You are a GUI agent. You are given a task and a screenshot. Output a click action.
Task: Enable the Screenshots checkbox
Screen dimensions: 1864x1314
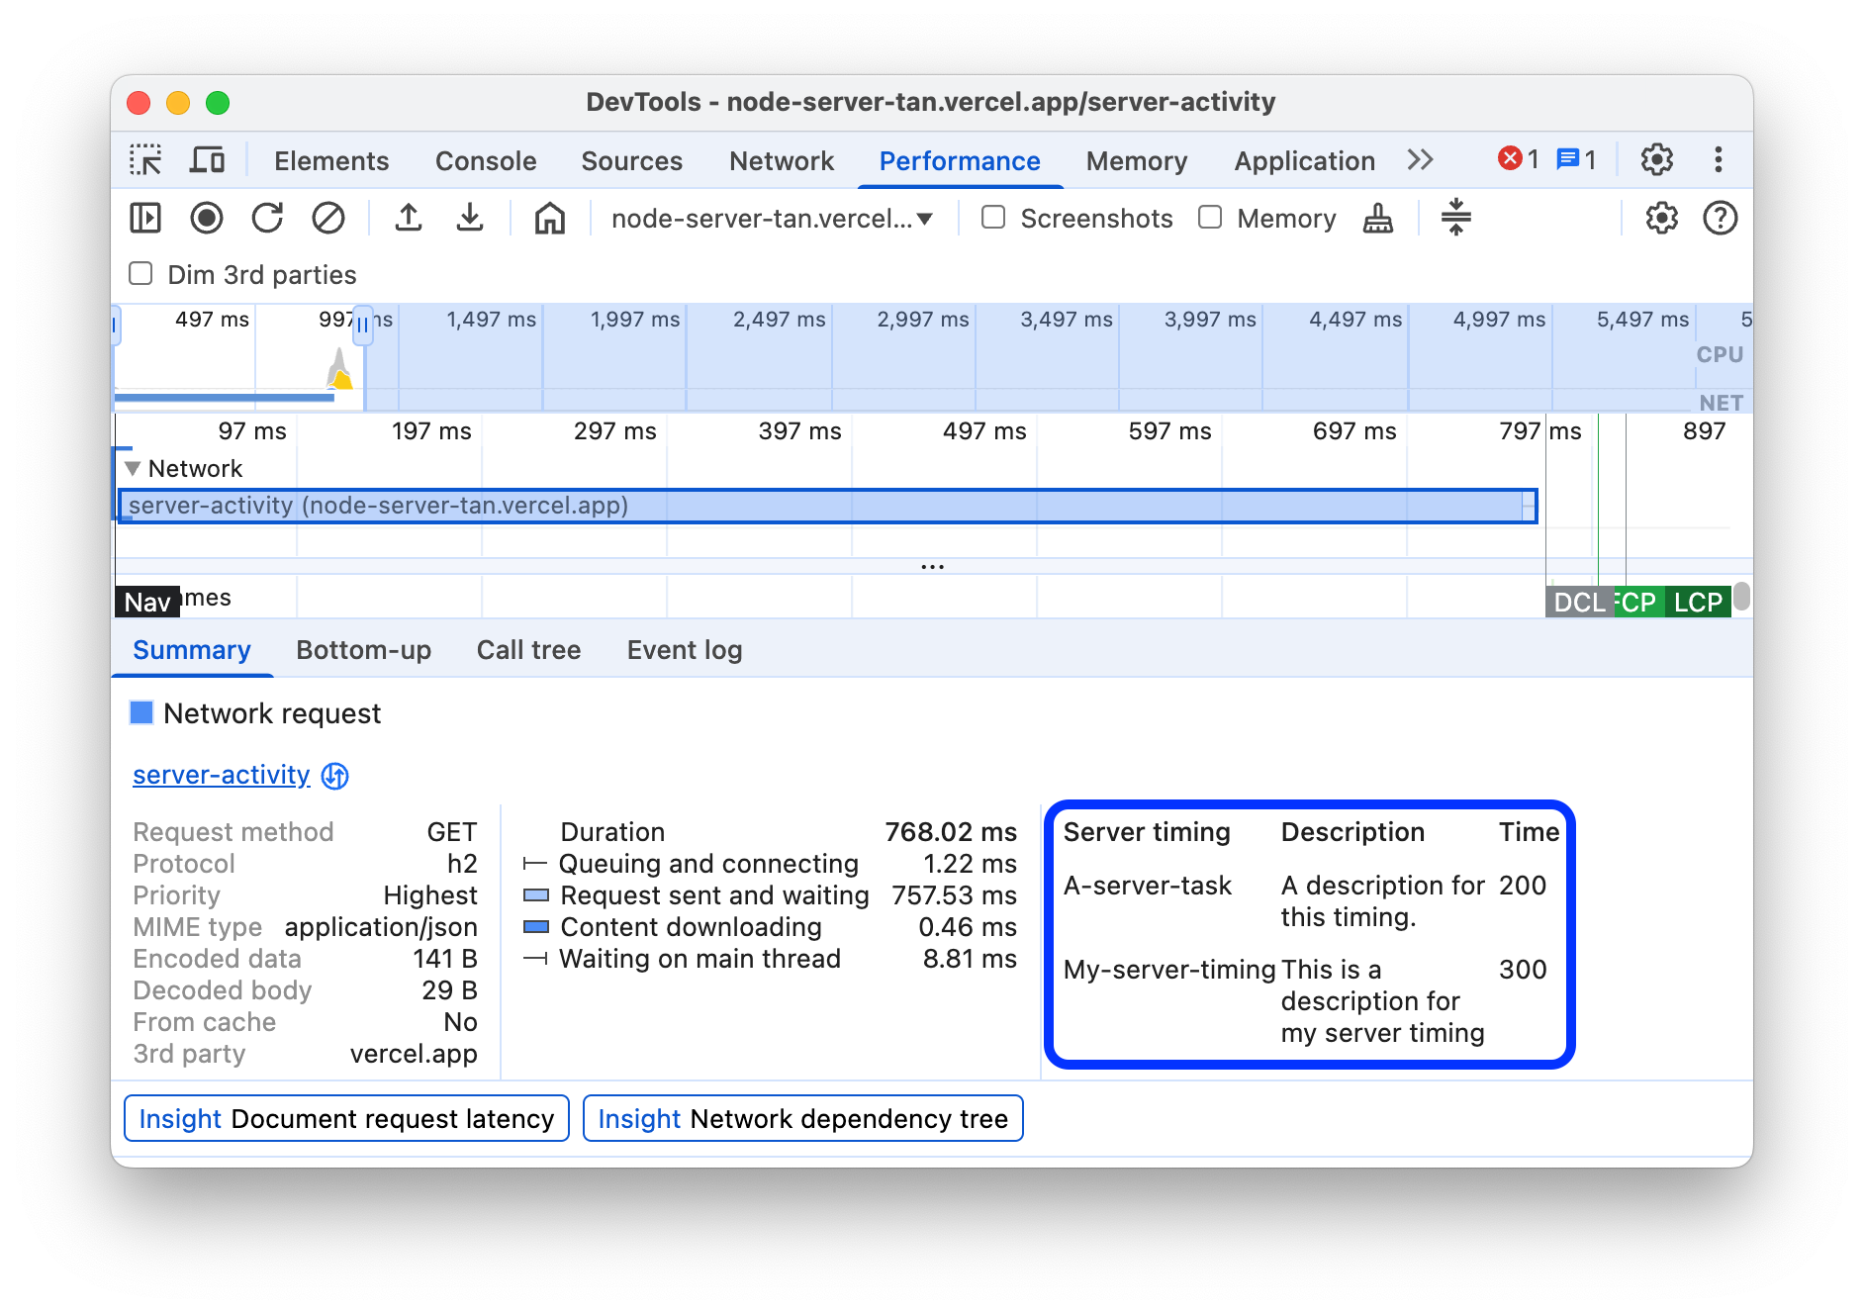coord(992,218)
